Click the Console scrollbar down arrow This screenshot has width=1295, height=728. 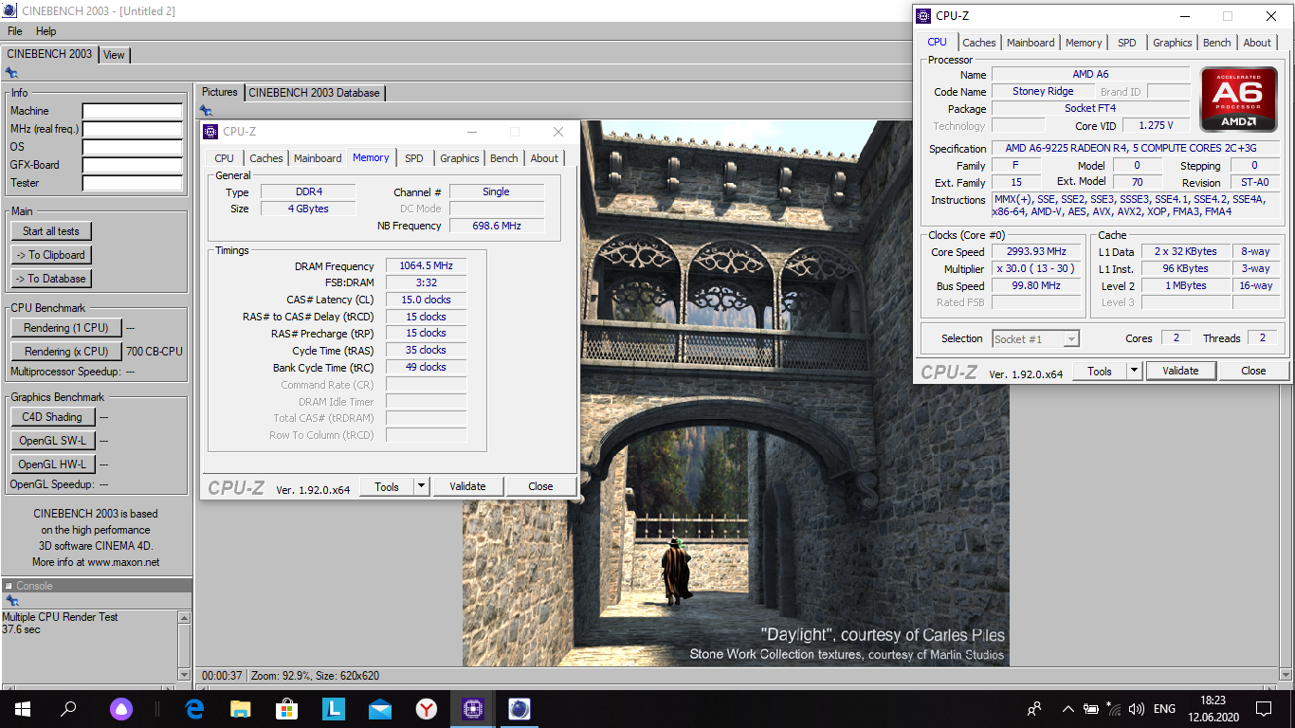click(184, 674)
